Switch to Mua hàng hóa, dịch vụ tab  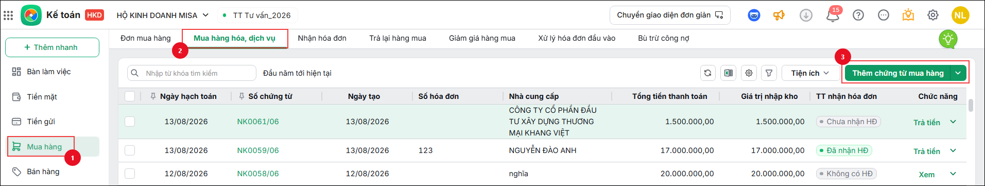[x=234, y=38]
